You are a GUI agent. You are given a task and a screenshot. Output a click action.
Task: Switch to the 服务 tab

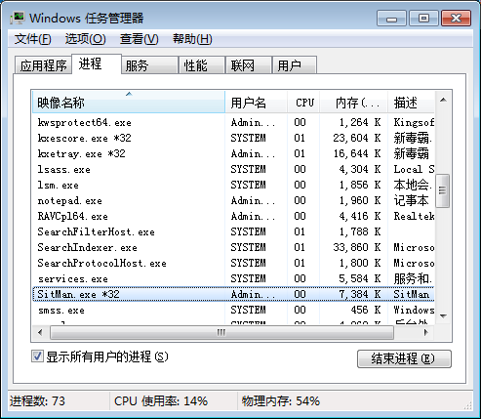pos(150,65)
